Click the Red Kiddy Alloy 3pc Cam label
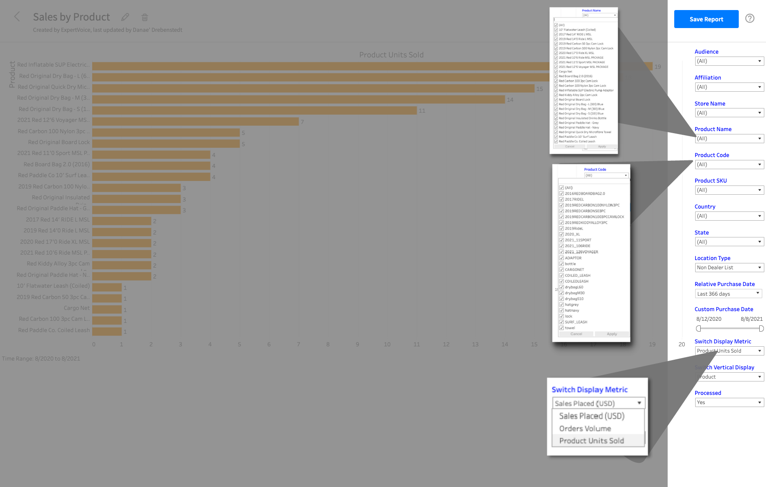 [58, 263]
